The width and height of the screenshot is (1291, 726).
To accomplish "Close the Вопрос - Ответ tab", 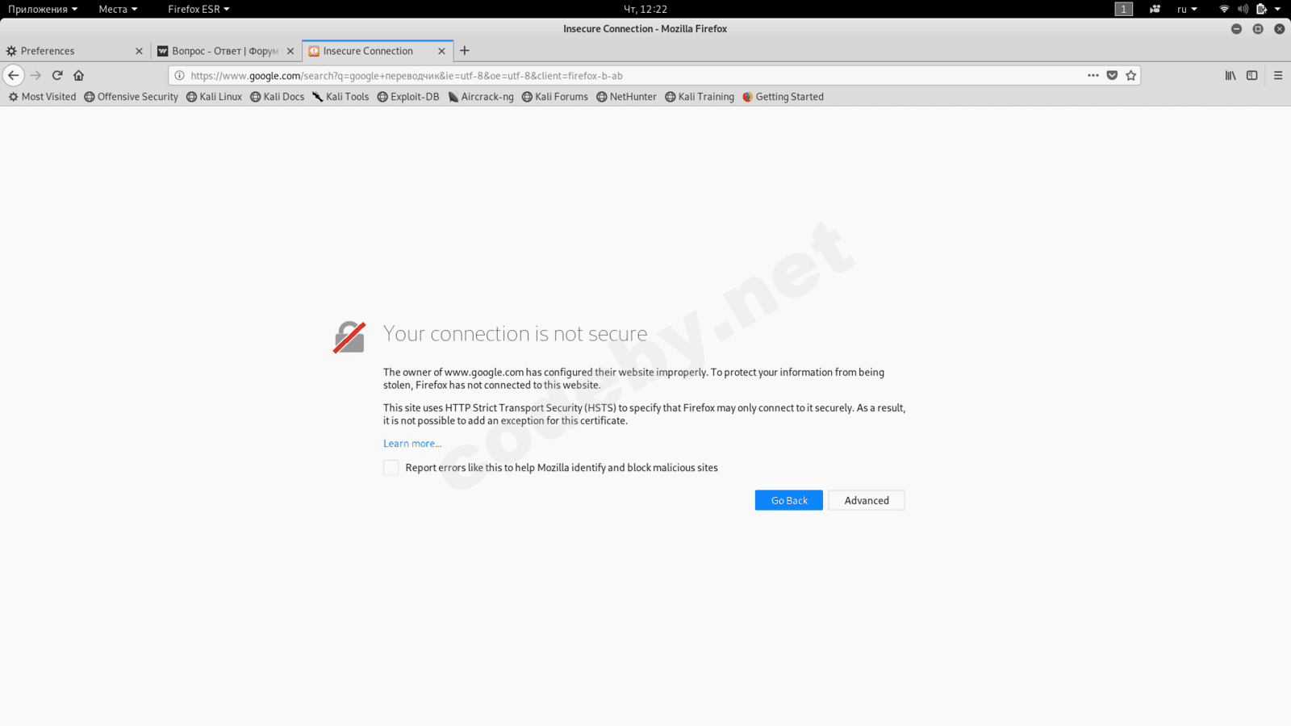I will tap(290, 51).
